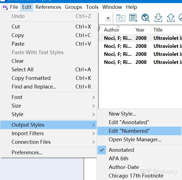This screenshot has height=180, width=182.
Task: Open Preferences from Edit menu
Action: 48,153
